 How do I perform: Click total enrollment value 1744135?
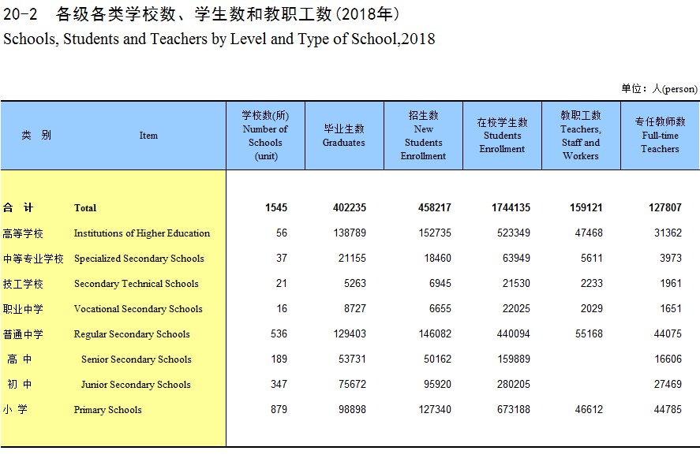click(511, 208)
